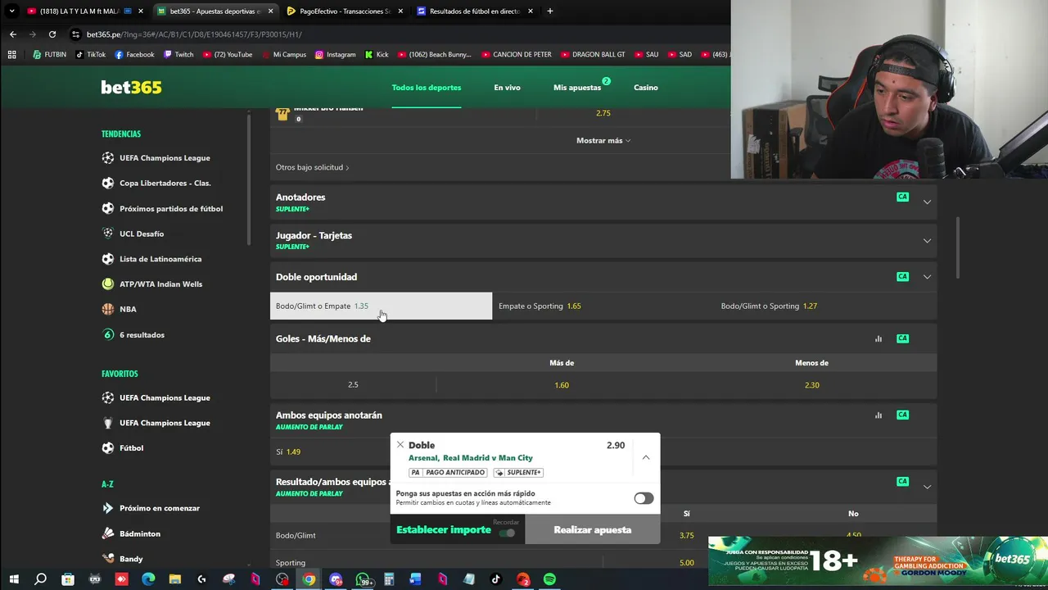Viewport: 1048px width, 590px height.
Task: Click CA badge in Goles Más/Menos row
Action: (902, 338)
